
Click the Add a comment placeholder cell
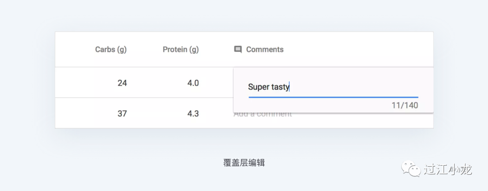pyautogui.click(x=263, y=116)
